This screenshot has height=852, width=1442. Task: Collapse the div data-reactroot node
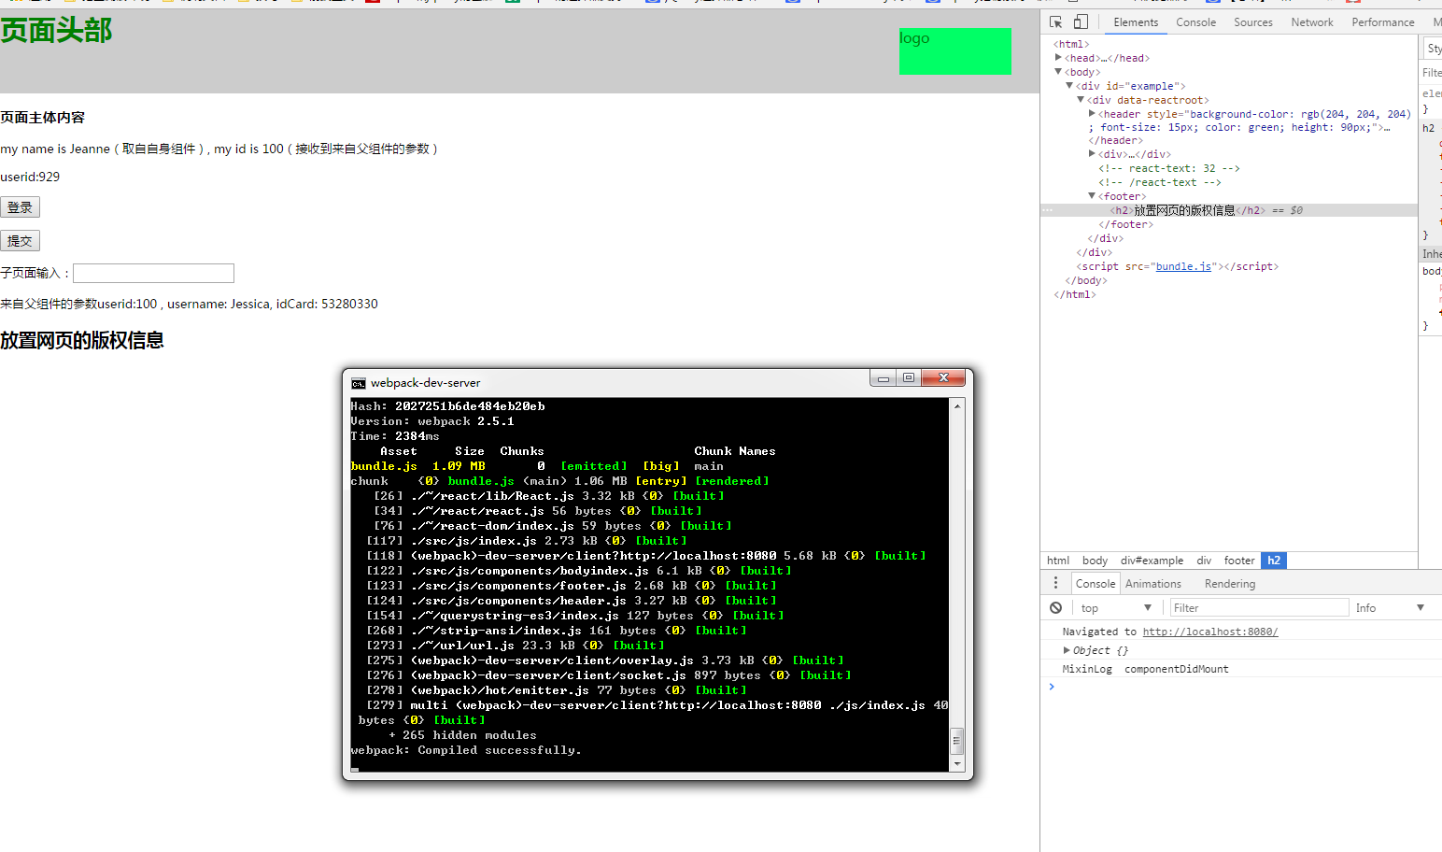coord(1081,100)
